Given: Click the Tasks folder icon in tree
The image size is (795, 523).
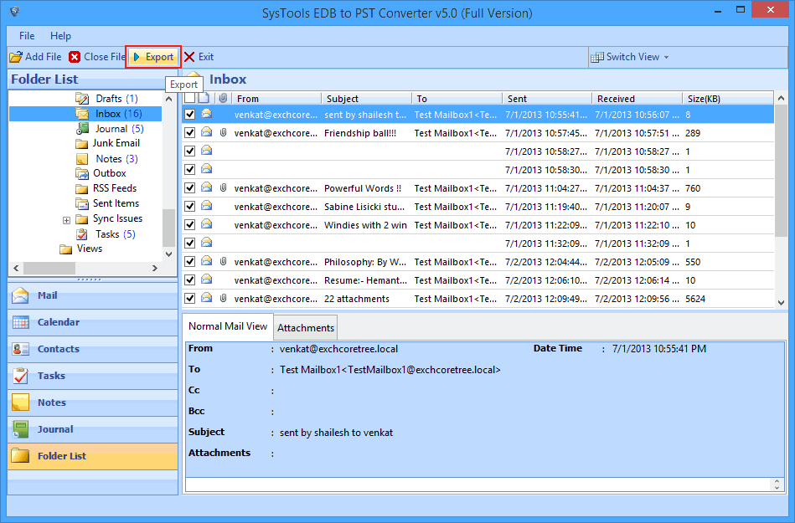Looking at the screenshot, I should (81, 234).
